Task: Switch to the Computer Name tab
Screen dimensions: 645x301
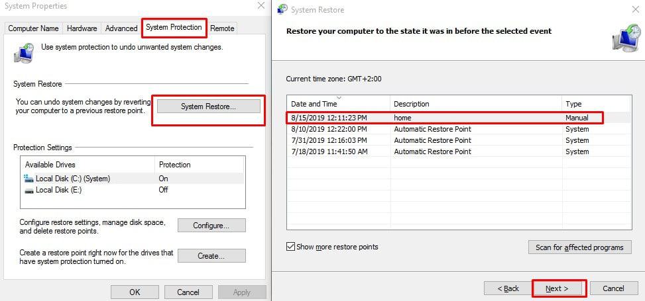Action: click(x=33, y=28)
